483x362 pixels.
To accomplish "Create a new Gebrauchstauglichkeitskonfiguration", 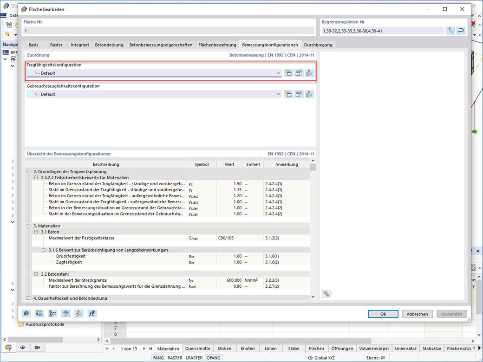I will click(x=289, y=94).
